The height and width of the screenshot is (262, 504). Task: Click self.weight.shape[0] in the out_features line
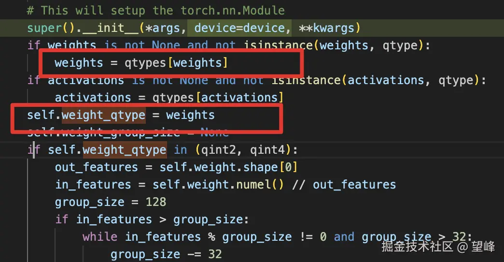[x=228, y=167]
